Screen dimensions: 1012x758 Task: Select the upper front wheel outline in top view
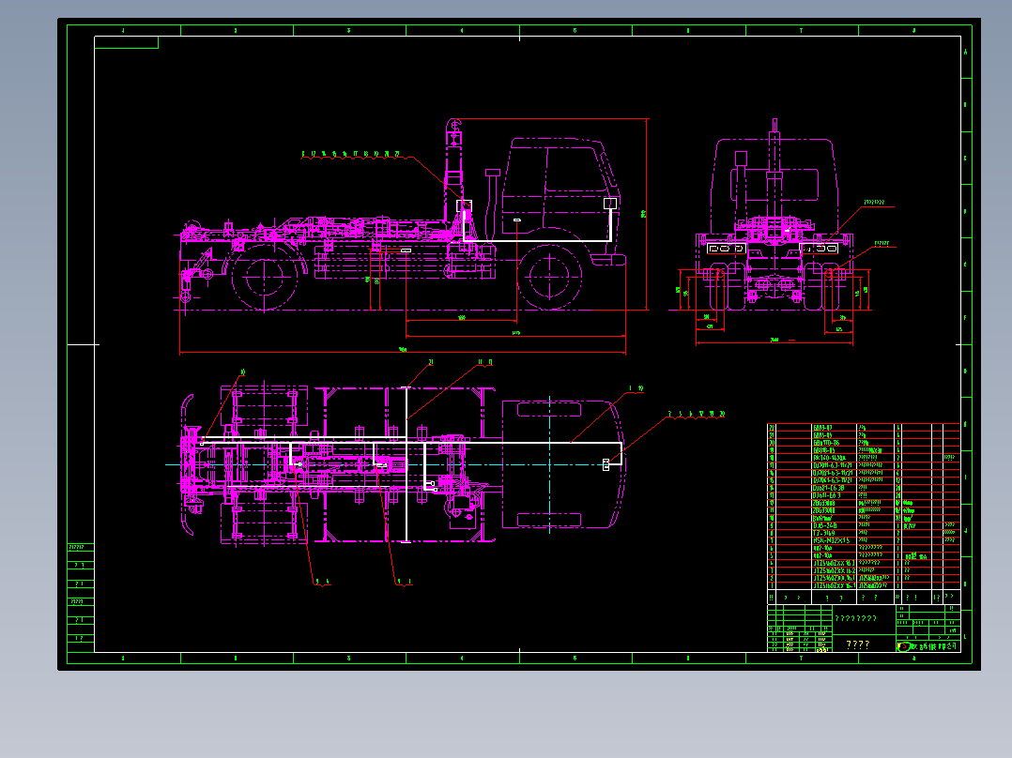[x=549, y=409]
